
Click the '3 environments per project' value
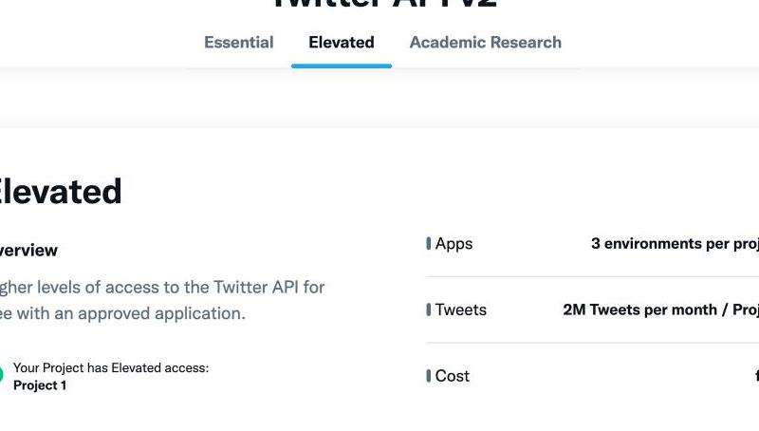675,244
